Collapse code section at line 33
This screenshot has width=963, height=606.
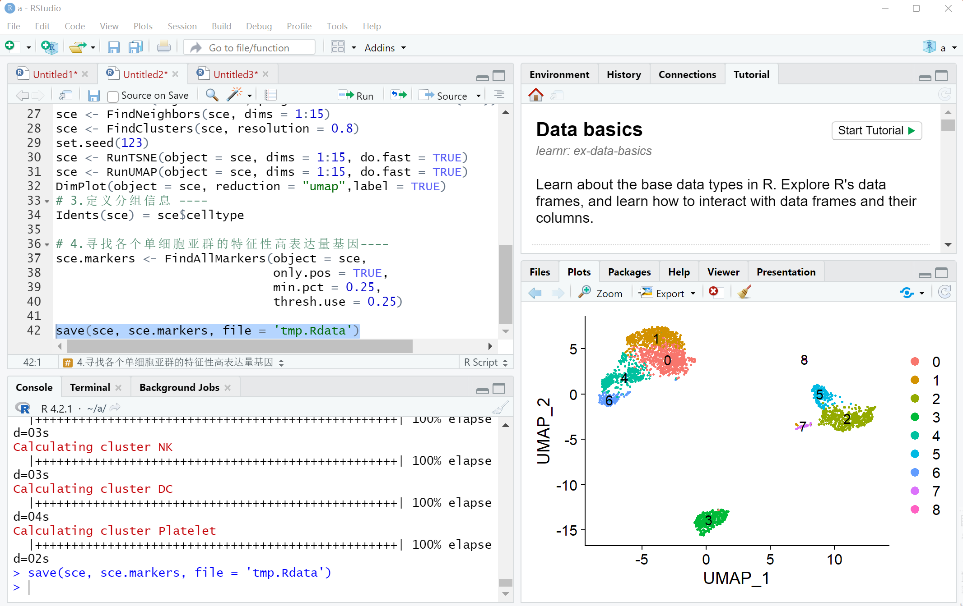point(47,201)
